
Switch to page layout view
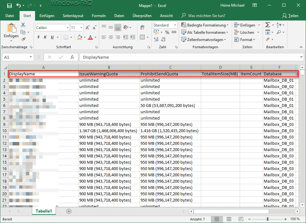click(x=229, y=219)
